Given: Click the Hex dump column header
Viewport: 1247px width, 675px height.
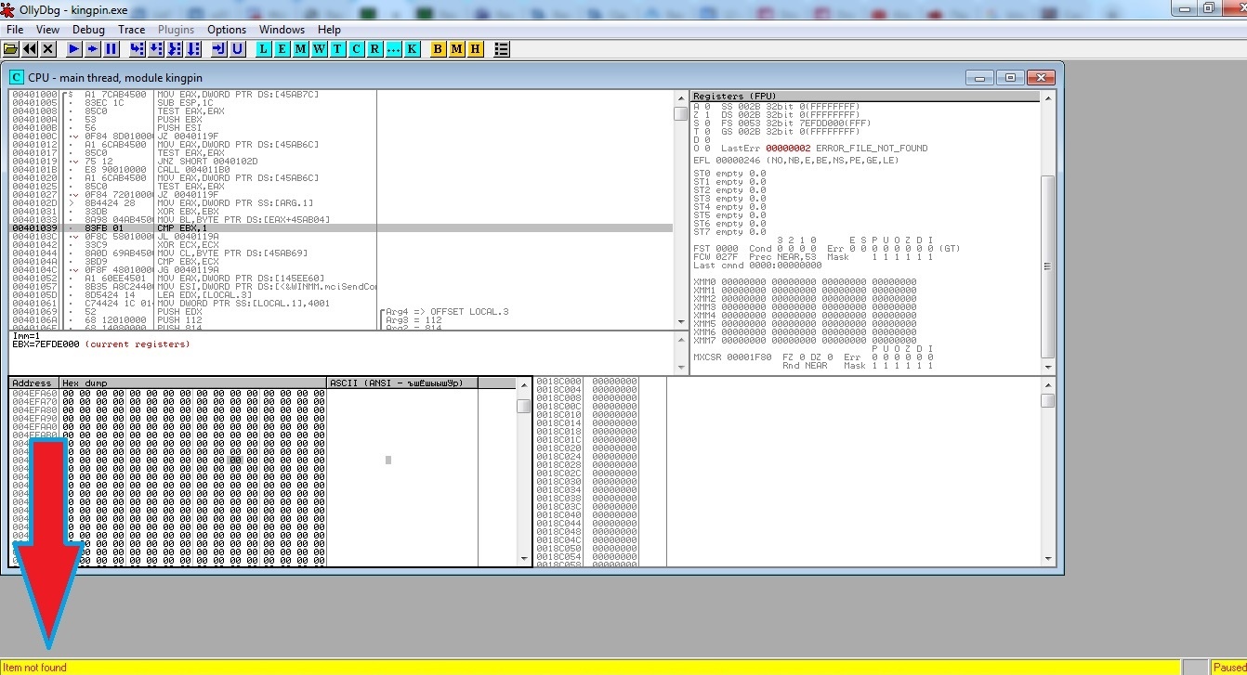Looking at the screenshot, I should 192,383.
